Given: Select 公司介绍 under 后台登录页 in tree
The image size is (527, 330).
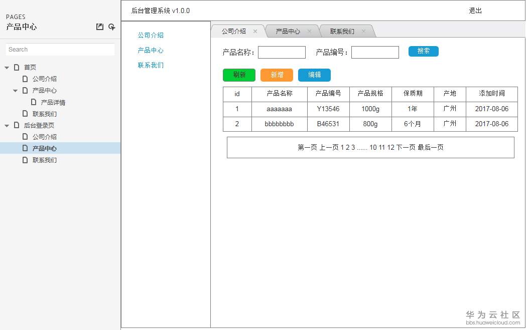Looking at the screenshot, I should 44,137.
